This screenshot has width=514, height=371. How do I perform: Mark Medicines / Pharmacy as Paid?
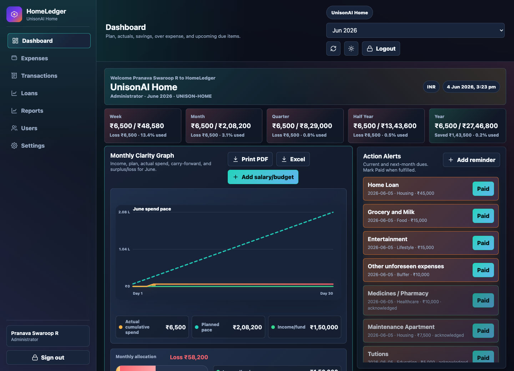tap(483, 300)
